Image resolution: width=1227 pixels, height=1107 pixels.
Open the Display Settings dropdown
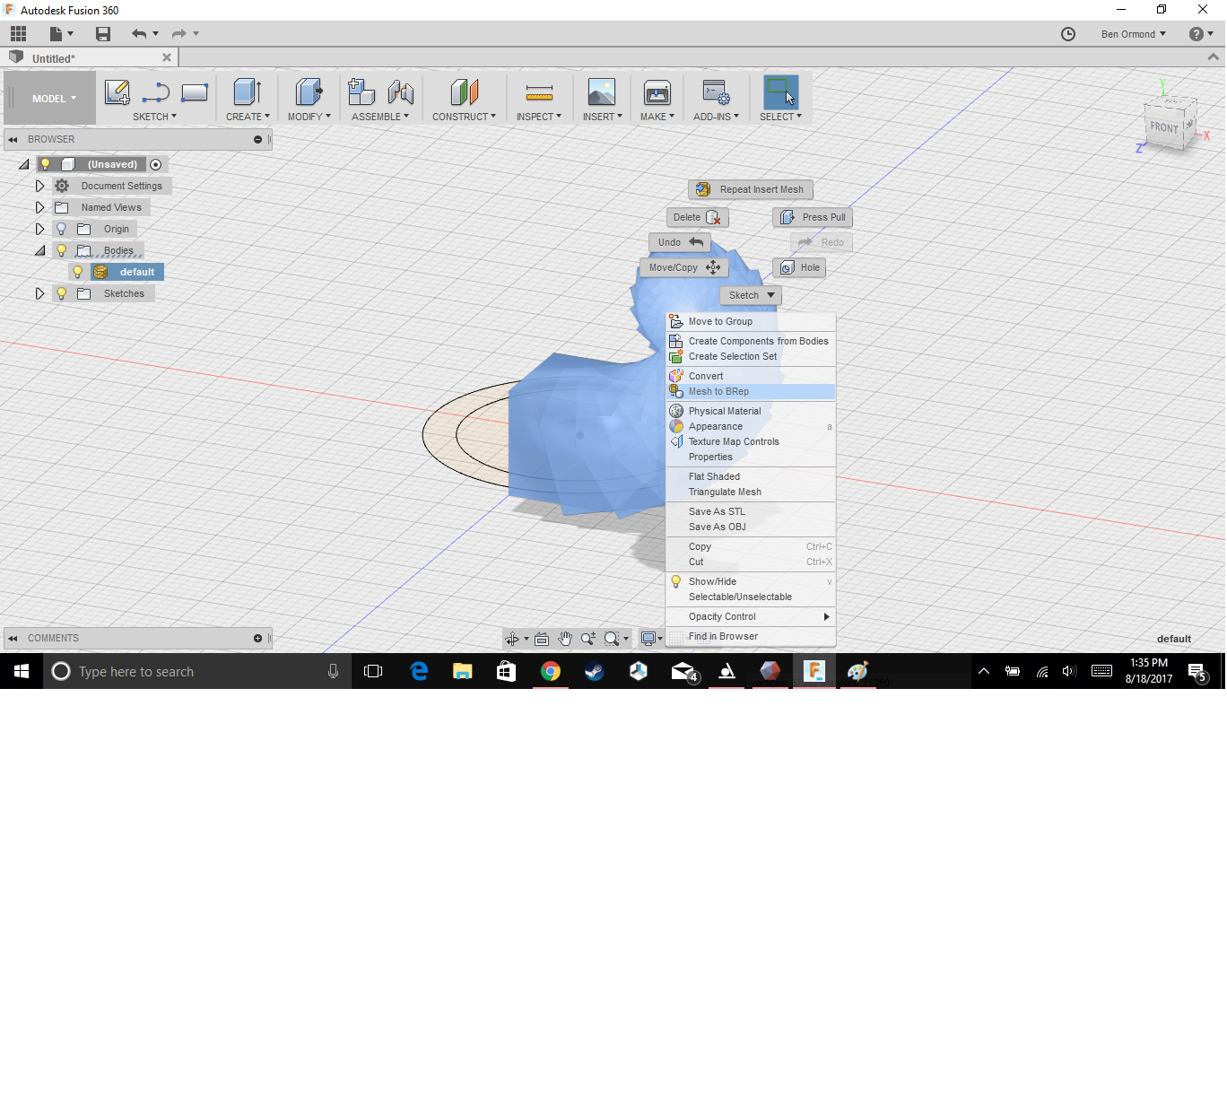pyautogui.click(x=651, y=639)
